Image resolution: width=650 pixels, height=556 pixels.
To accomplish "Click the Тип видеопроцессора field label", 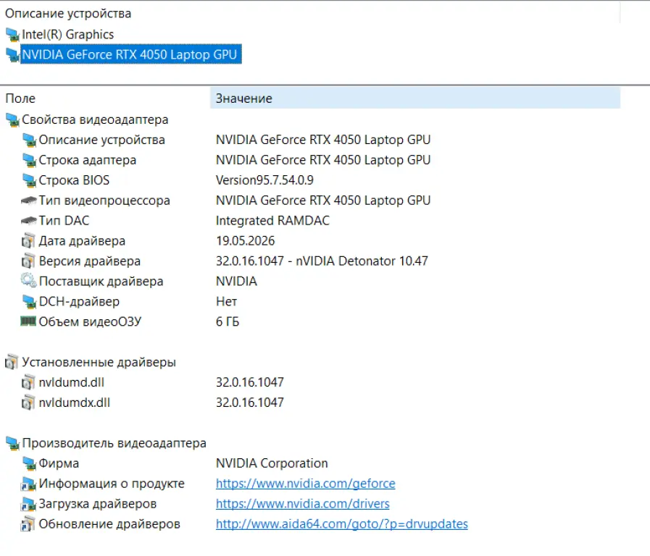I will [104, 201].
